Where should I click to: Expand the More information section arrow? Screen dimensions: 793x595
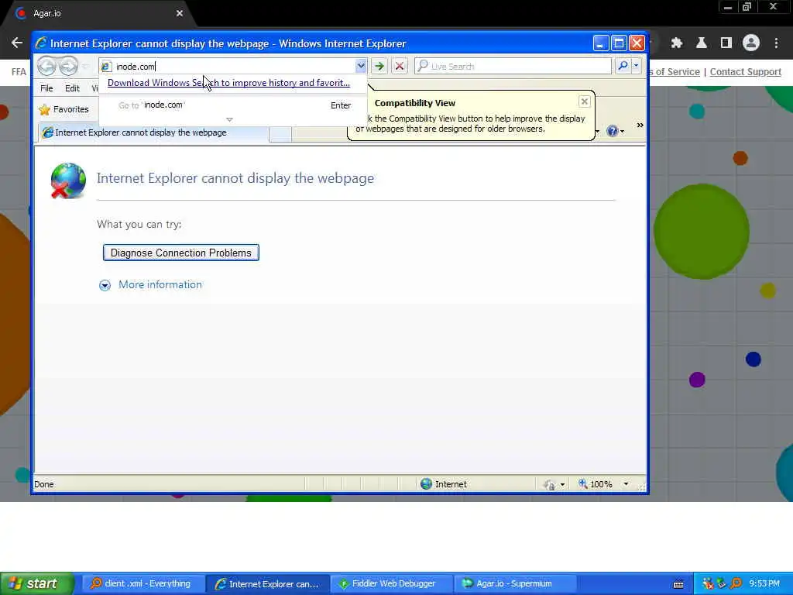105,285
